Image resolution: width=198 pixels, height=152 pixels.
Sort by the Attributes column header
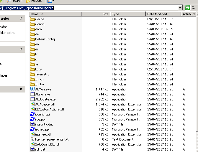click(189, 14)
